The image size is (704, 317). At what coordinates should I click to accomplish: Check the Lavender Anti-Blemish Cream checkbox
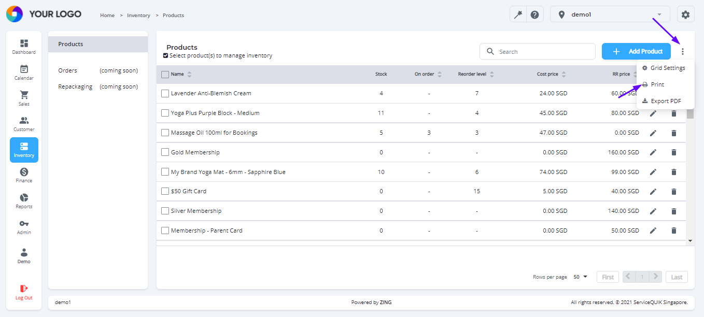165,93
